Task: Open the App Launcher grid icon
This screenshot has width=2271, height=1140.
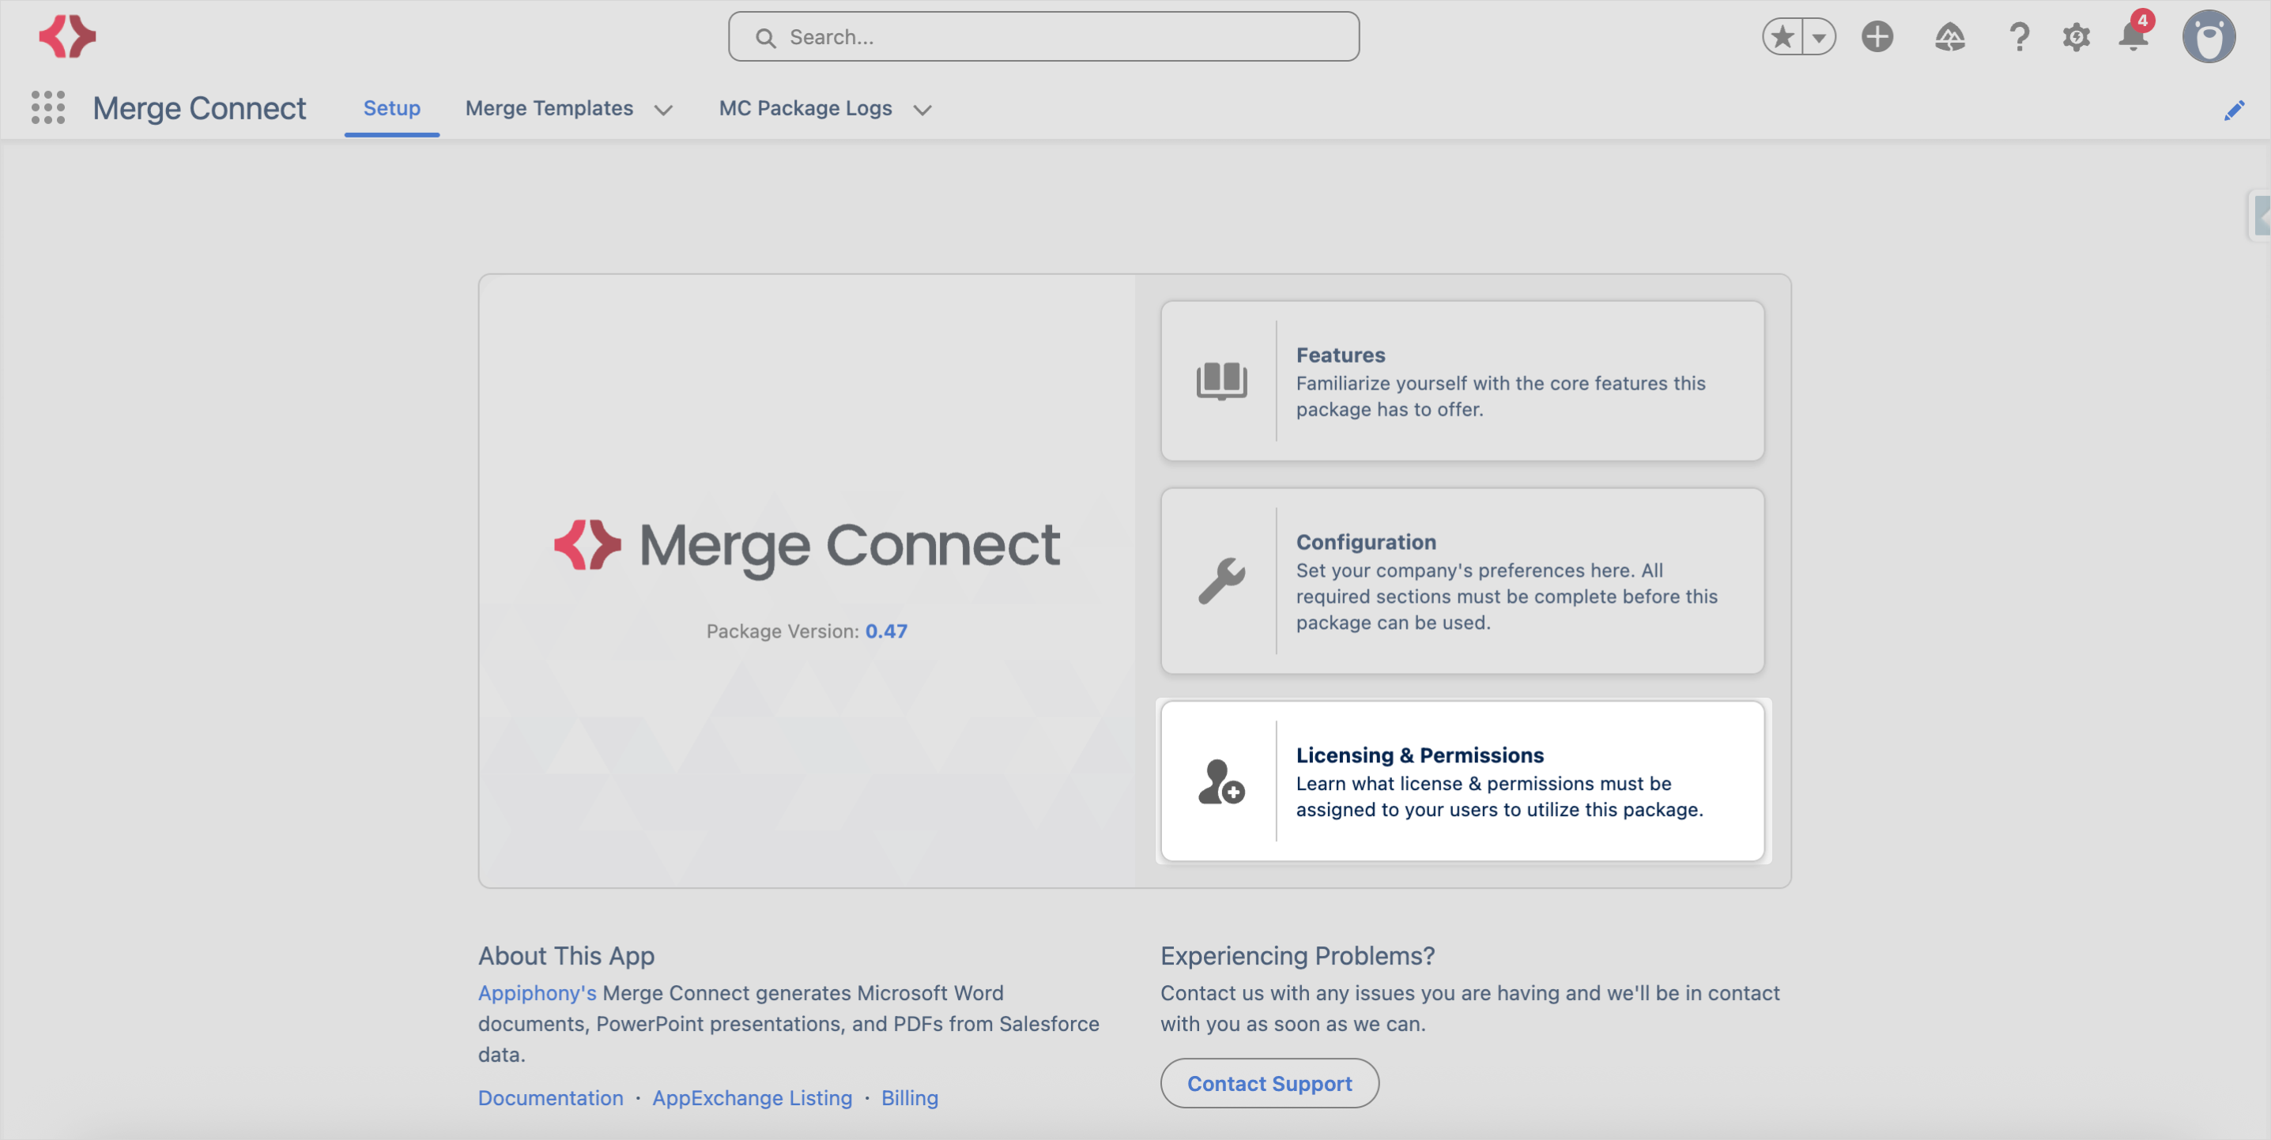Action: (x=47, y=107)
